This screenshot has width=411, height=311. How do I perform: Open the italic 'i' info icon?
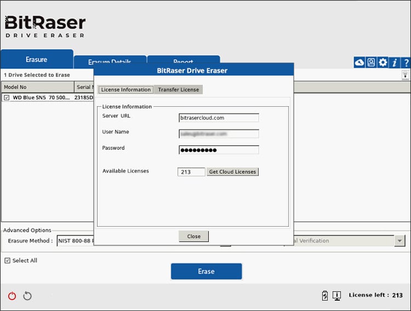[395, 62]
